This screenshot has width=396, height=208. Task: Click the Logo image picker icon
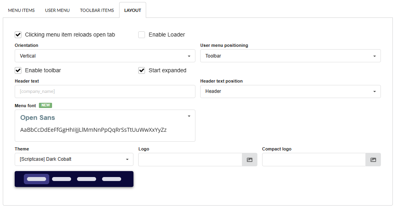click(x=249, y=160)
